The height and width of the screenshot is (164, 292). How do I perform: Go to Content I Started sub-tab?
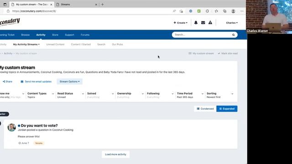[x=81, y=45]
